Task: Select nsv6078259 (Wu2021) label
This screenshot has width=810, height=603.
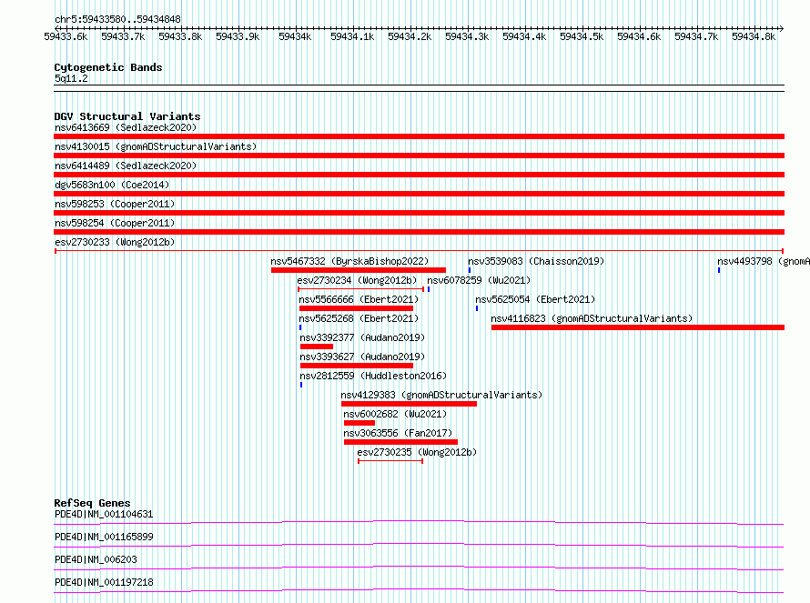Action: click(479, 280)
